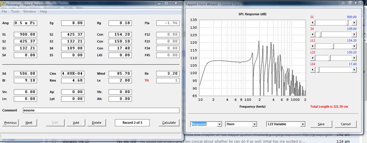Open the Tools menu

click(x=15, y=11)
